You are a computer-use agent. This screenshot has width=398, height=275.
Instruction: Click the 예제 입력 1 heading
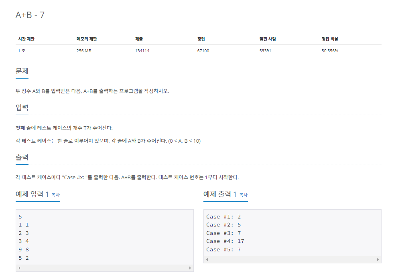click(x=32, y=194)
